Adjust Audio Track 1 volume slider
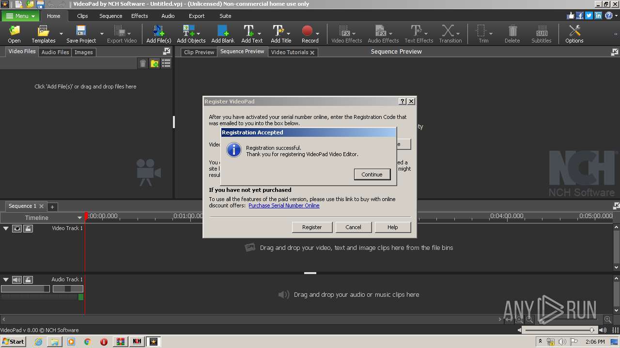 click(x=26, y=289)
